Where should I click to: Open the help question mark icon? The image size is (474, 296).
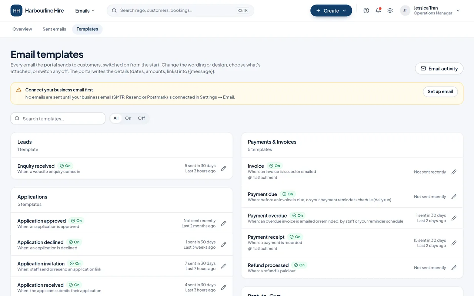pyautogui.click(x=366, y=11)
